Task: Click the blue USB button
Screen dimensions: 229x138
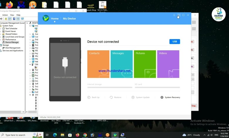Action: tap(174, 41)
